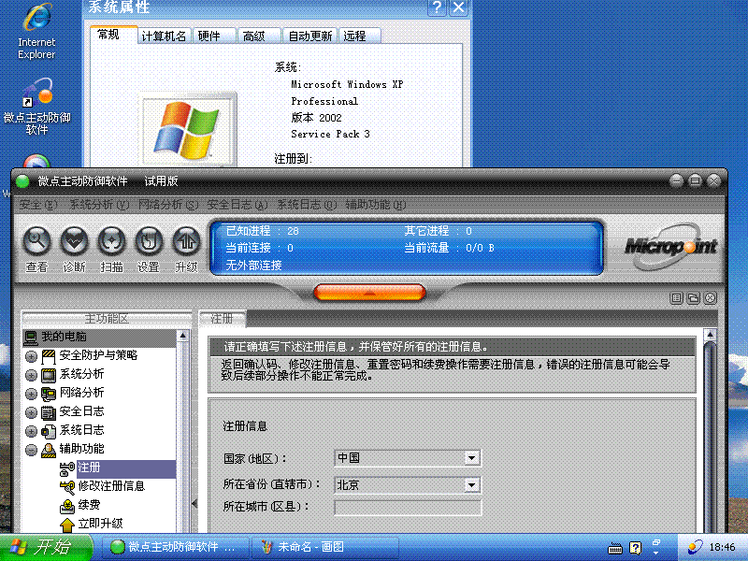Run the 诊断 diagnosis tool
Viewport: 748px width, 561px height.
point(74,242)
